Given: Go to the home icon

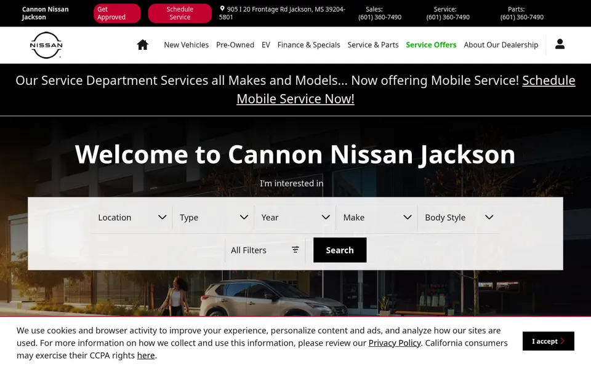Looking at the screenshot, I should [x=142, y=45].
